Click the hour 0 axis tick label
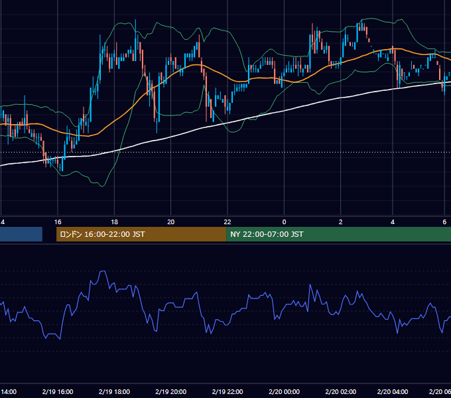 point(284,222)
